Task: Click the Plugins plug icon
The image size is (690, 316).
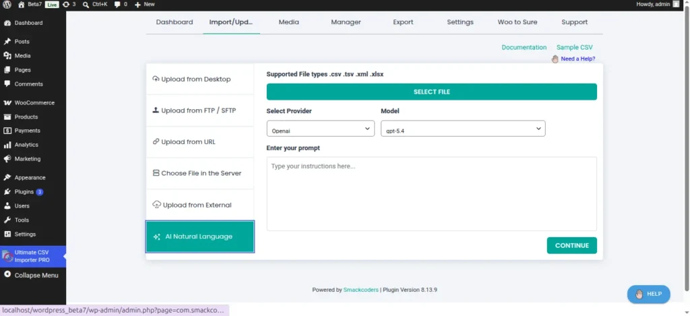Action: [7, 192]
